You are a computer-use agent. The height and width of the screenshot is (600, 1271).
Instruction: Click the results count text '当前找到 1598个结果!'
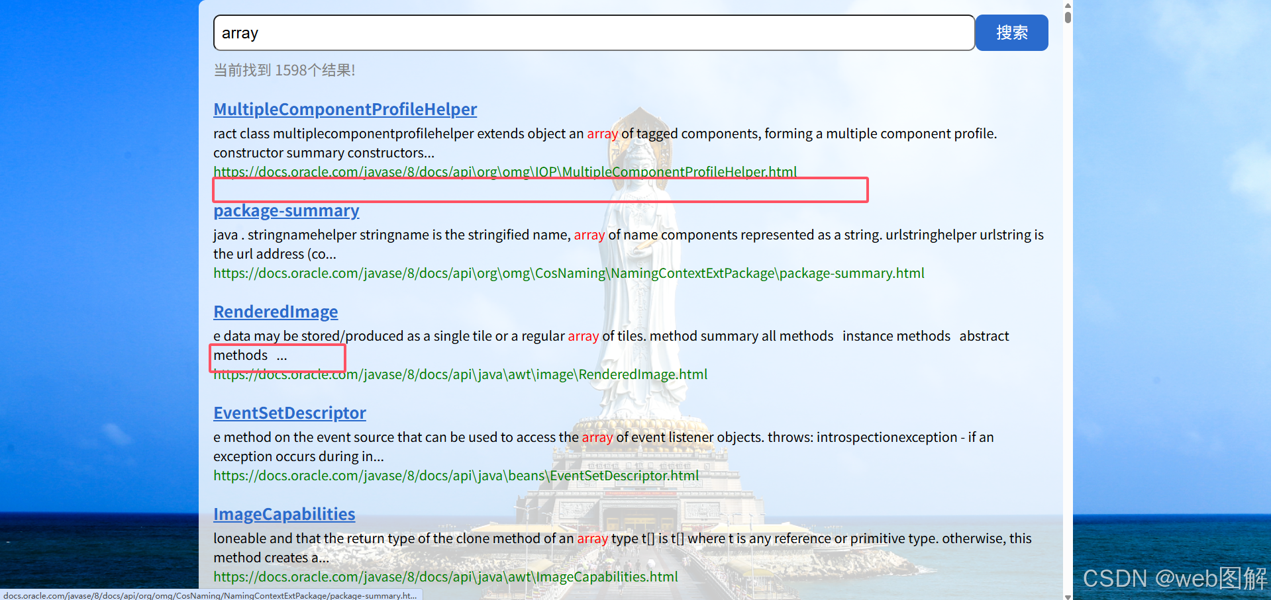284,70
